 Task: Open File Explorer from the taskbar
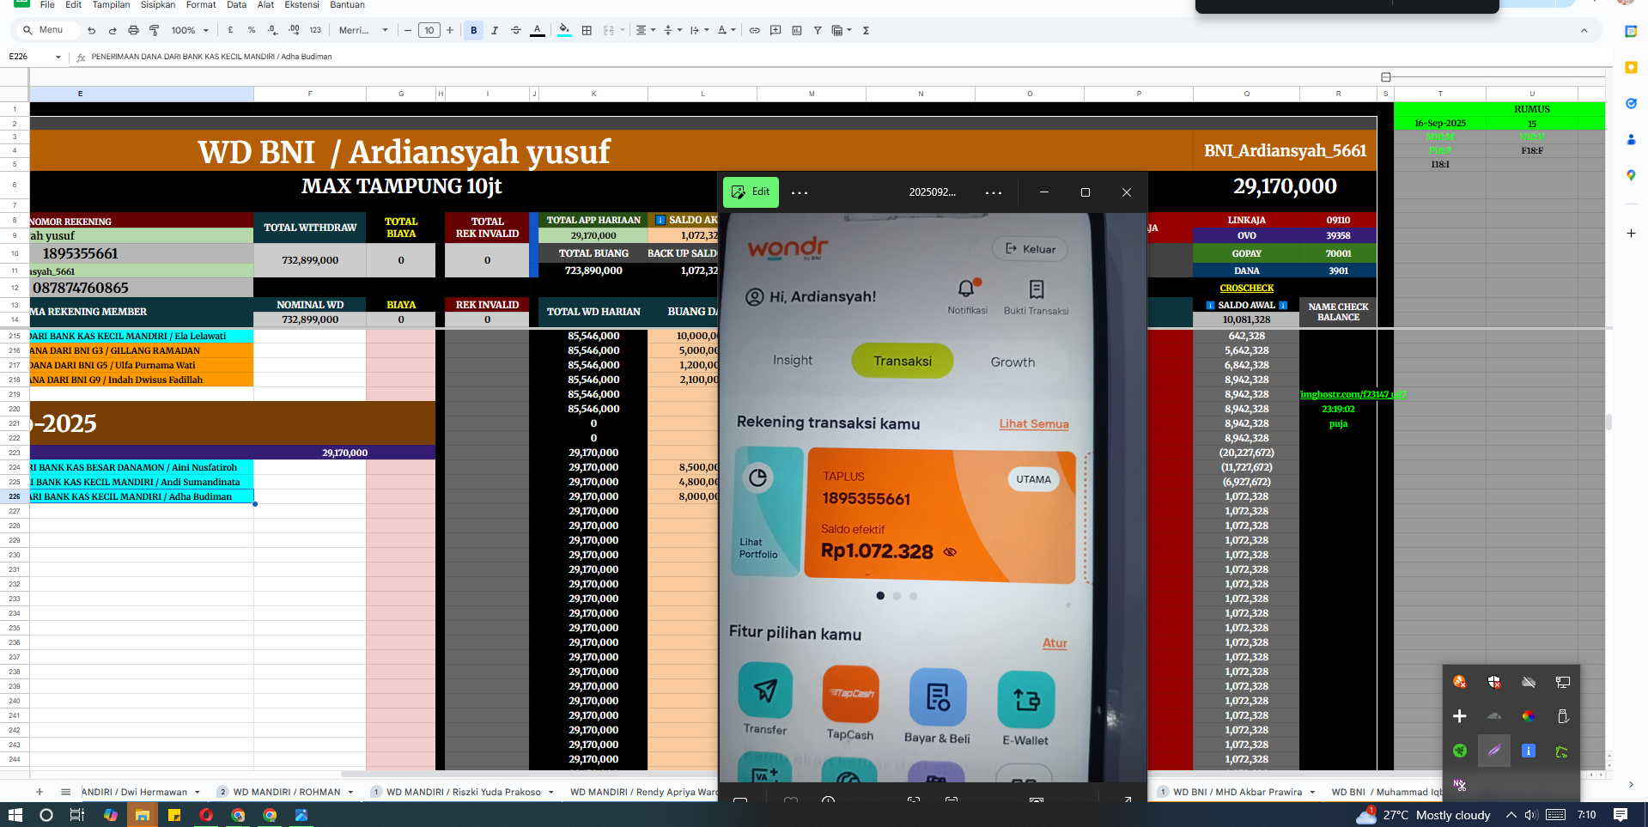(143, 815)
